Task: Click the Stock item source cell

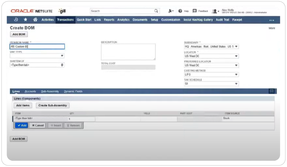Action: point(248,118)
